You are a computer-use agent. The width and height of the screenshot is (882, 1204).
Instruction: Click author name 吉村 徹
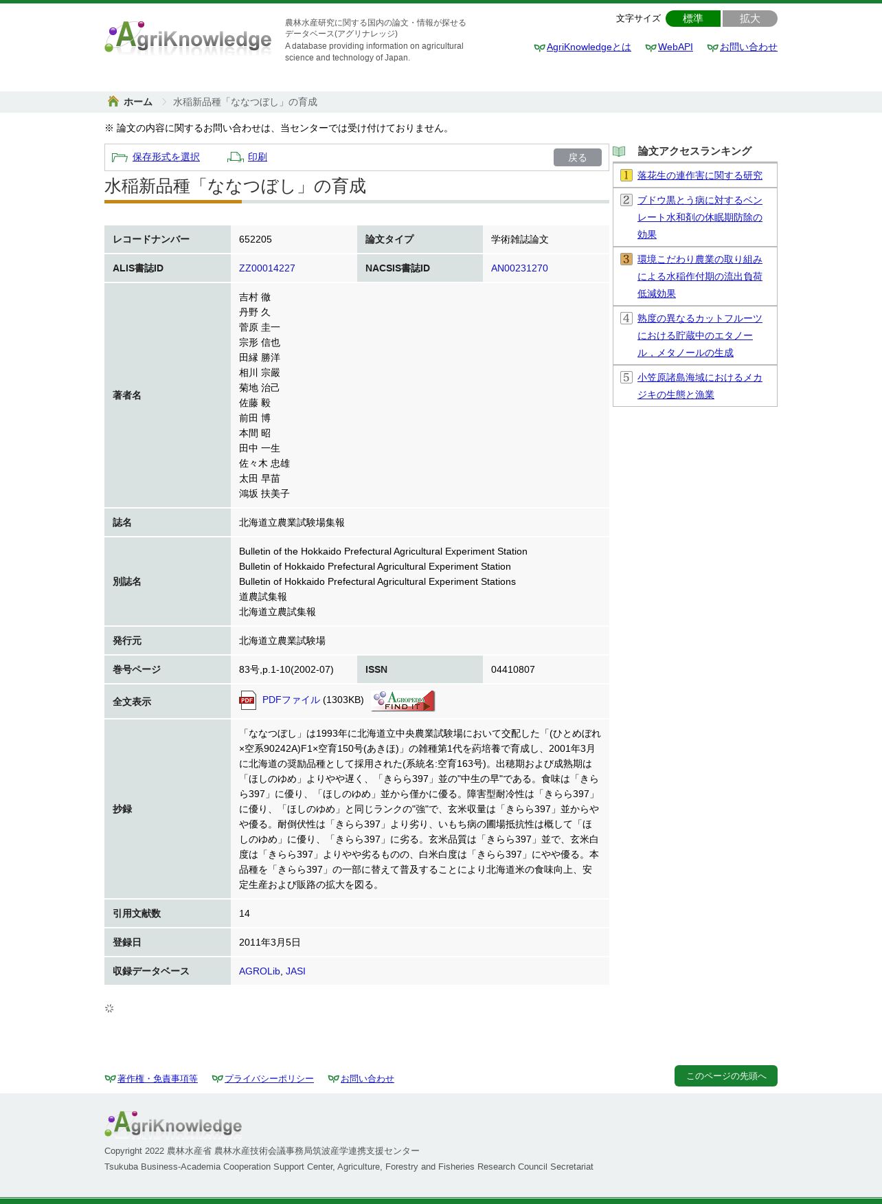tap(255, 297)
